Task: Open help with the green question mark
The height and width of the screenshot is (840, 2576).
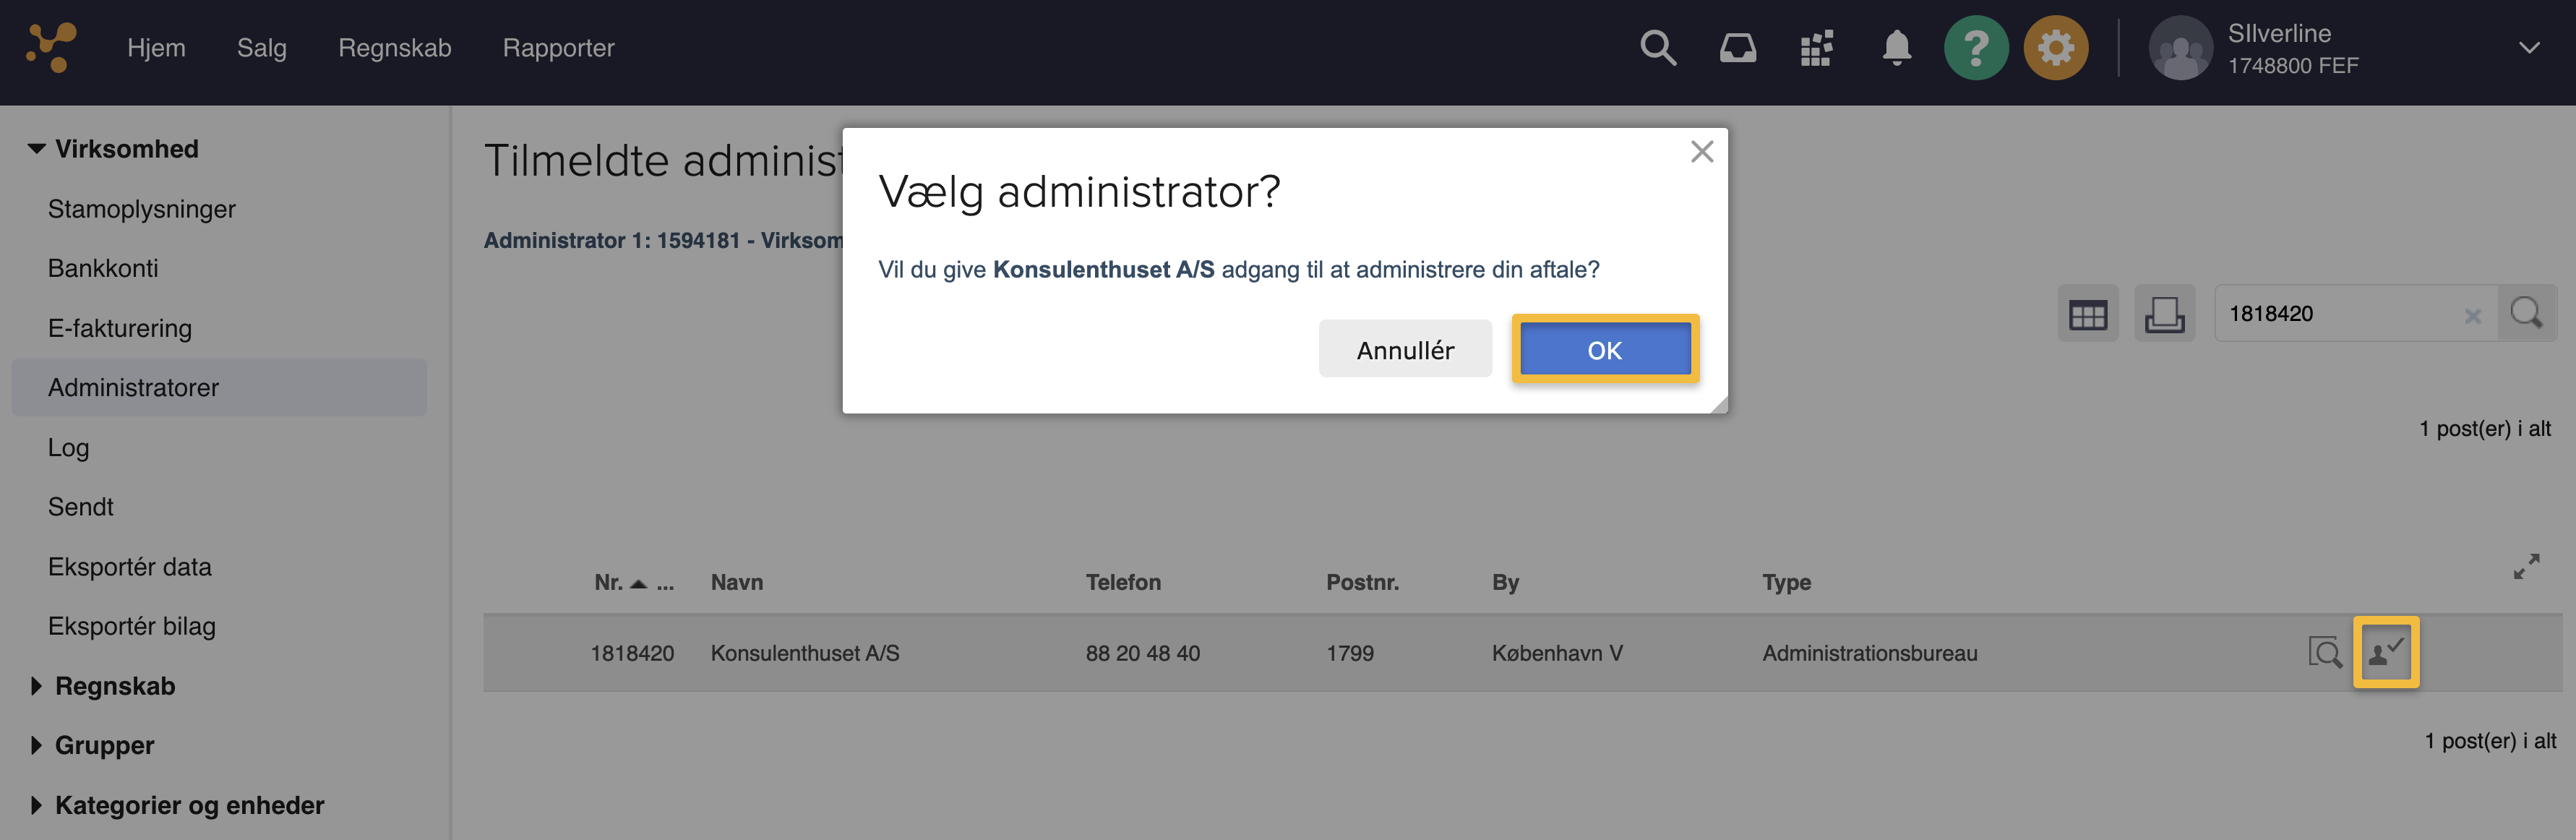Action: point(1977,47)
